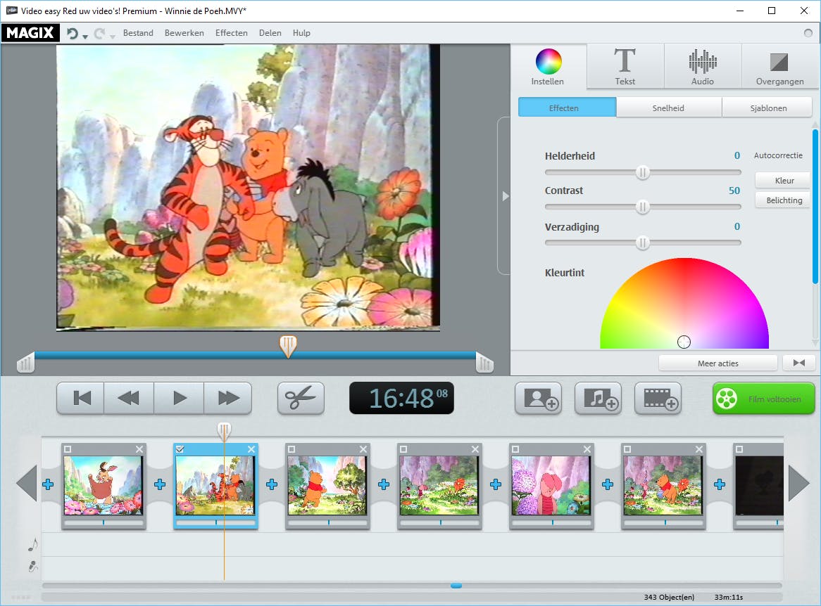Viewport: 821px width, 606px height.
Task: Play the video
Action: 179,399
